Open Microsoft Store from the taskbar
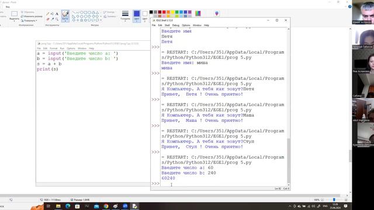Image resolution: width=374 pixels, height=210 pixels. coord(77,206)
